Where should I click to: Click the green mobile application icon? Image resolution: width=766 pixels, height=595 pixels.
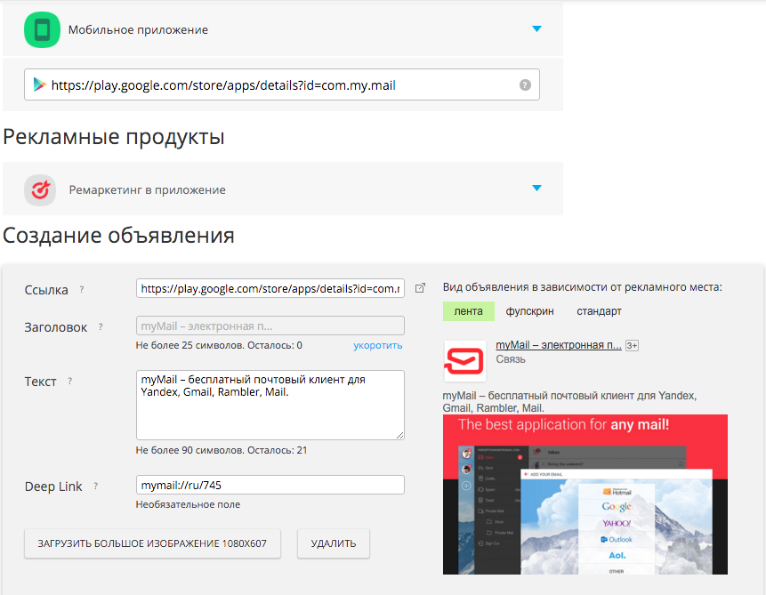(42, 30)
